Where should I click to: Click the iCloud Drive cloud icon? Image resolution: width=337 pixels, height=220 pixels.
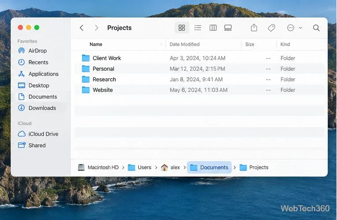[x=22, y=134]
